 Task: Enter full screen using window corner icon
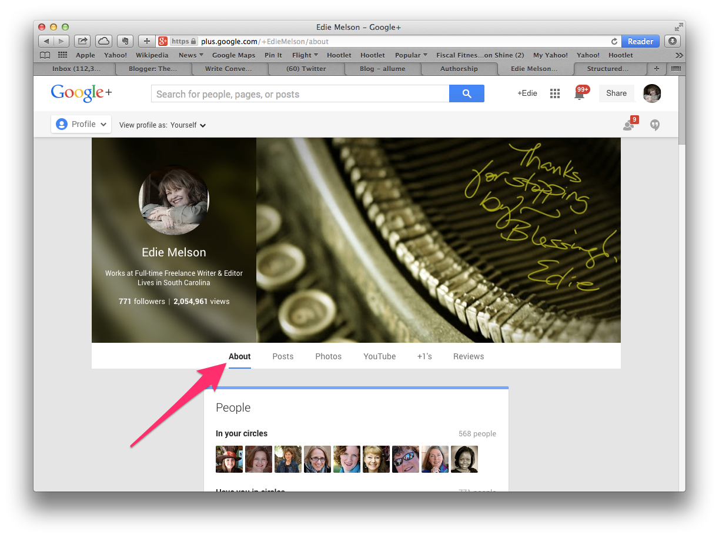(679, 26)
